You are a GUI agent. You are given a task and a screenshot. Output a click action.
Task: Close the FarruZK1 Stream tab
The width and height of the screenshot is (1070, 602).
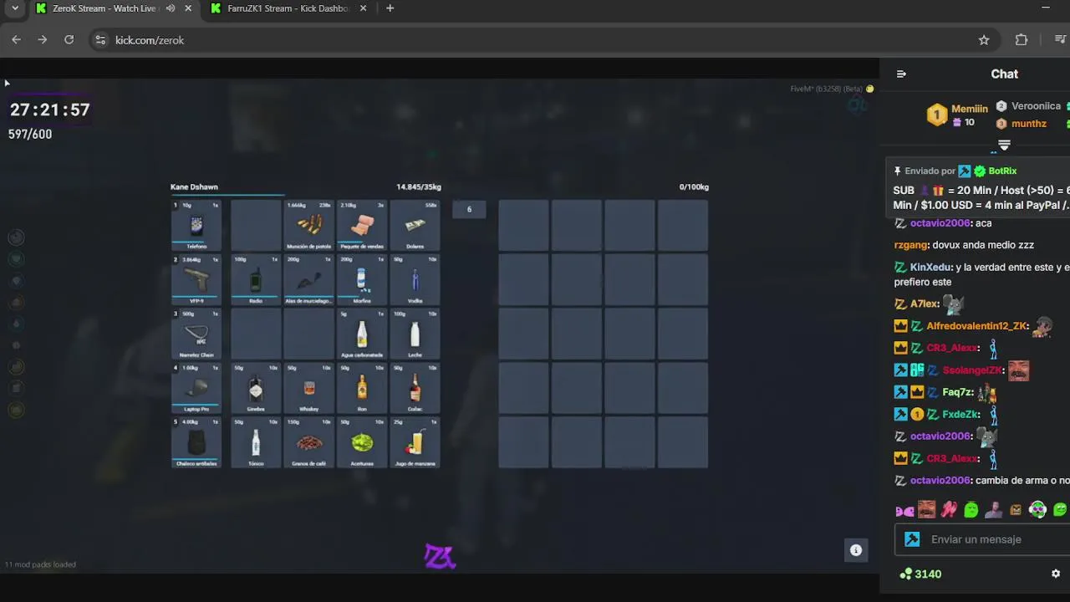pyautogui.click(x=363, y=8)
